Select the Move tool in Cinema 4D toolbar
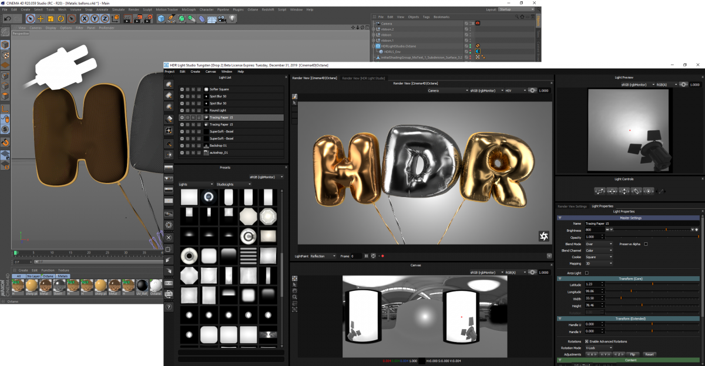 tap(41, 19)
